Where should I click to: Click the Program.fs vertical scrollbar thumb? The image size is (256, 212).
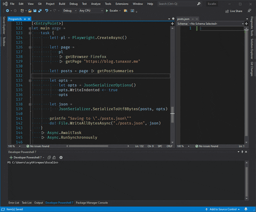coord(172,115)
